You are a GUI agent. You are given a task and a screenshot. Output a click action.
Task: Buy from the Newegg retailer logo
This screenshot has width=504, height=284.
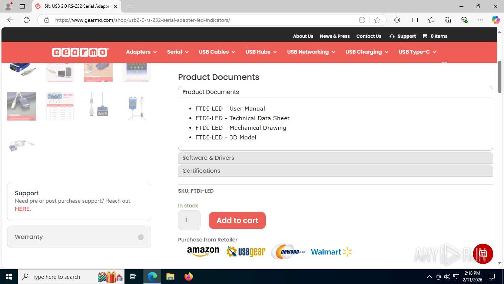coord(289,252)
